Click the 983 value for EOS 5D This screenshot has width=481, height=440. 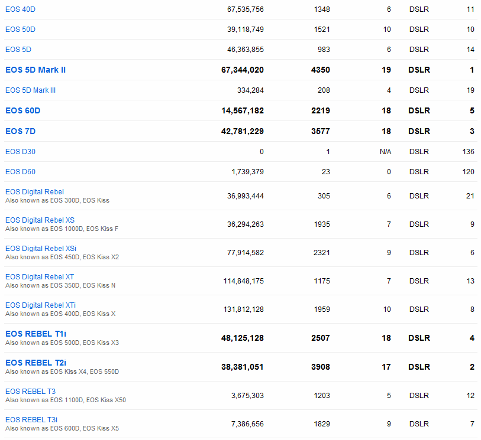[324, 50]
